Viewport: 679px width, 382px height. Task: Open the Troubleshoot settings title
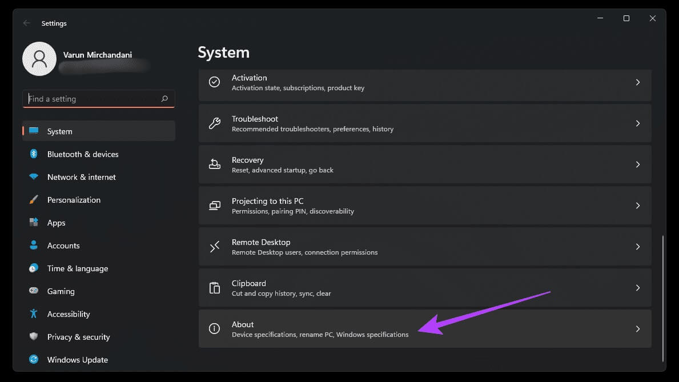(255, 119)
